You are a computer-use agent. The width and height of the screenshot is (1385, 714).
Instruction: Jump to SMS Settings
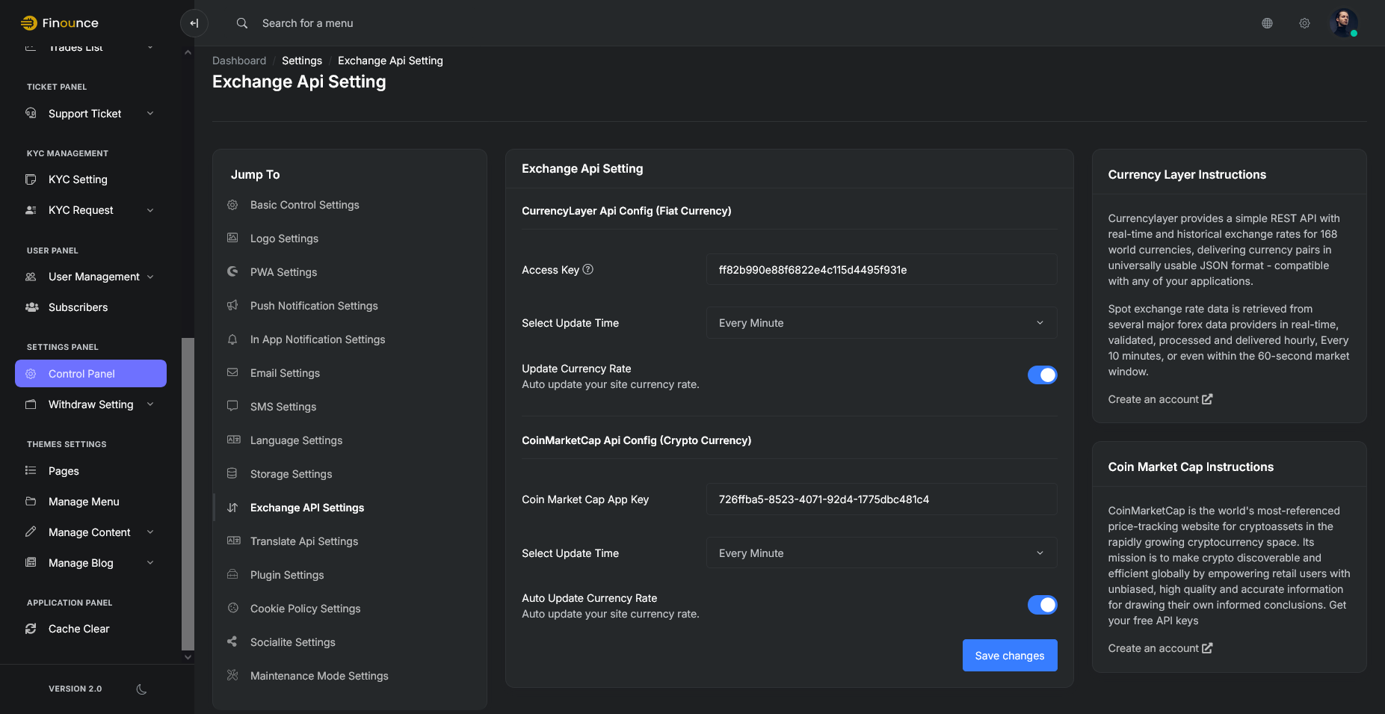point(283,407)
